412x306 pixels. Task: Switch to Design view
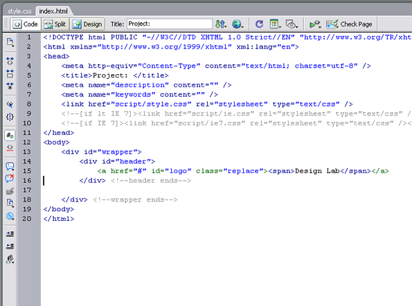(87, 24)
